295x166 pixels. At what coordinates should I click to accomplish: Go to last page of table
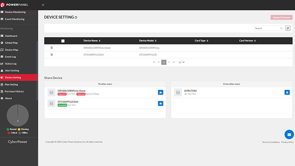click(x=174, y=62)
